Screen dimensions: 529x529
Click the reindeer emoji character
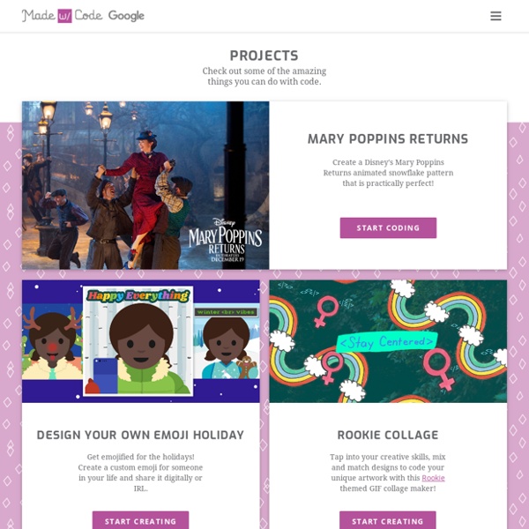[x=52, y=342]
